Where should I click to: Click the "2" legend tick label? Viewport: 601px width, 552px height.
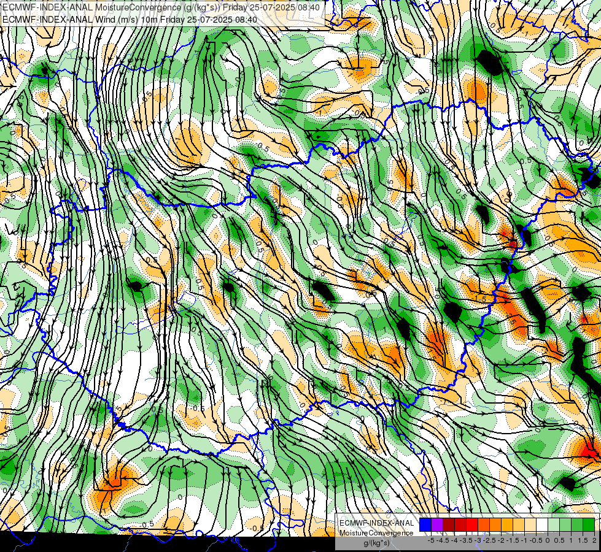tap(594, 540)
